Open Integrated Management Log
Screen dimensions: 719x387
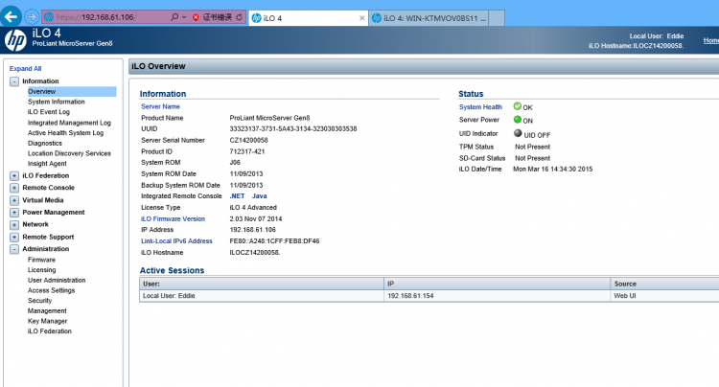pos(69,123)
